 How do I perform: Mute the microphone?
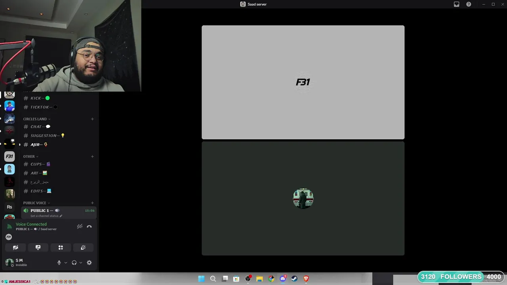(x=59, y=262)
